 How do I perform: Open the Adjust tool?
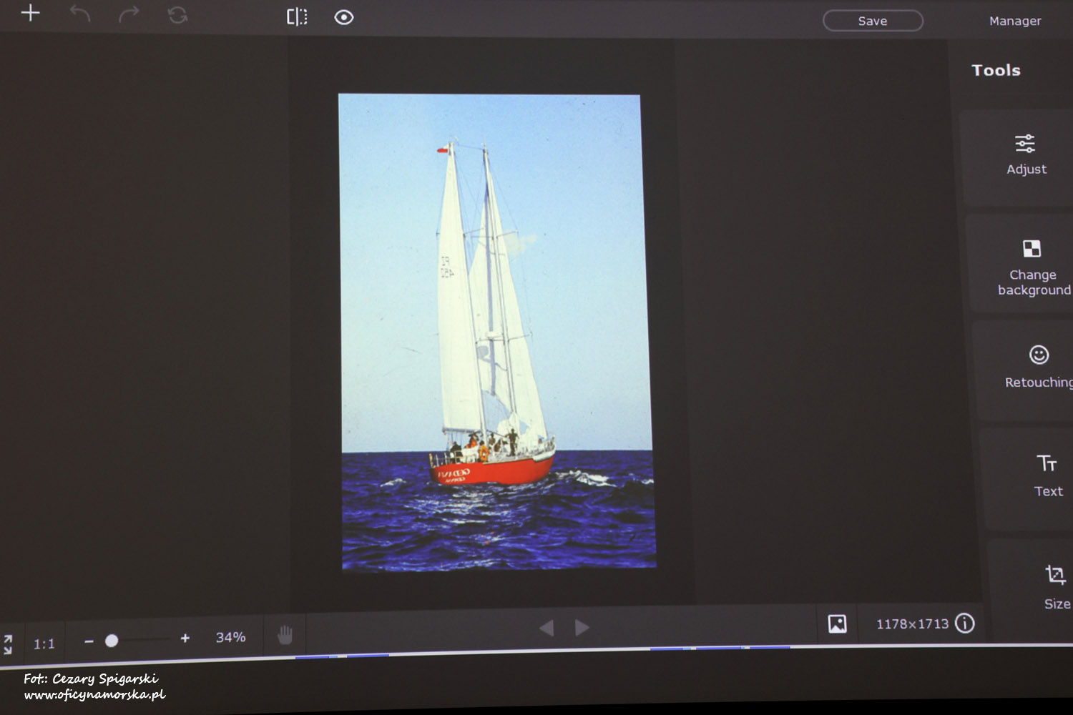pos(1025,154)
